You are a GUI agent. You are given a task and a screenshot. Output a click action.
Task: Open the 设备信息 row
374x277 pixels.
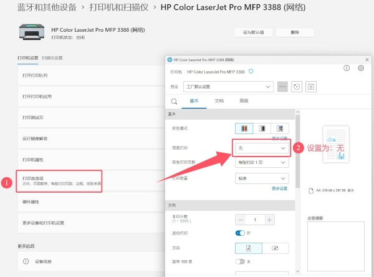[x=92, y=261]
